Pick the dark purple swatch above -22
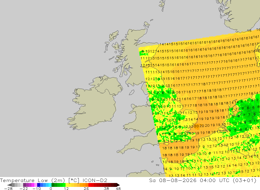Viewport: 260px width, 190px height. (24, 185)
